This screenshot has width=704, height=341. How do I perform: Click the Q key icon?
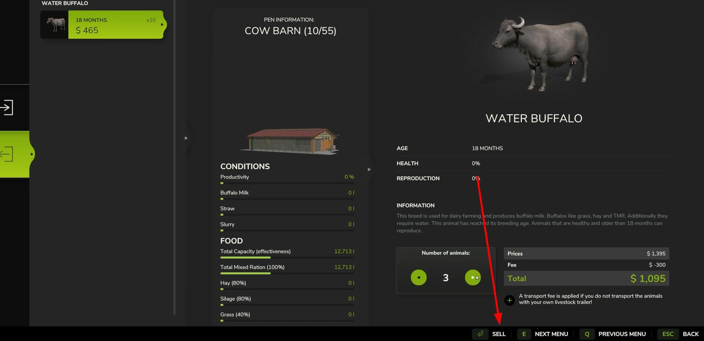pyautogui.click(x=587, y=334)
